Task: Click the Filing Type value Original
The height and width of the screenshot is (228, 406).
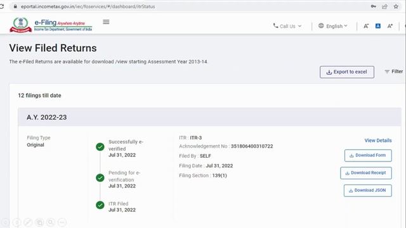Action: pos(36,145)
